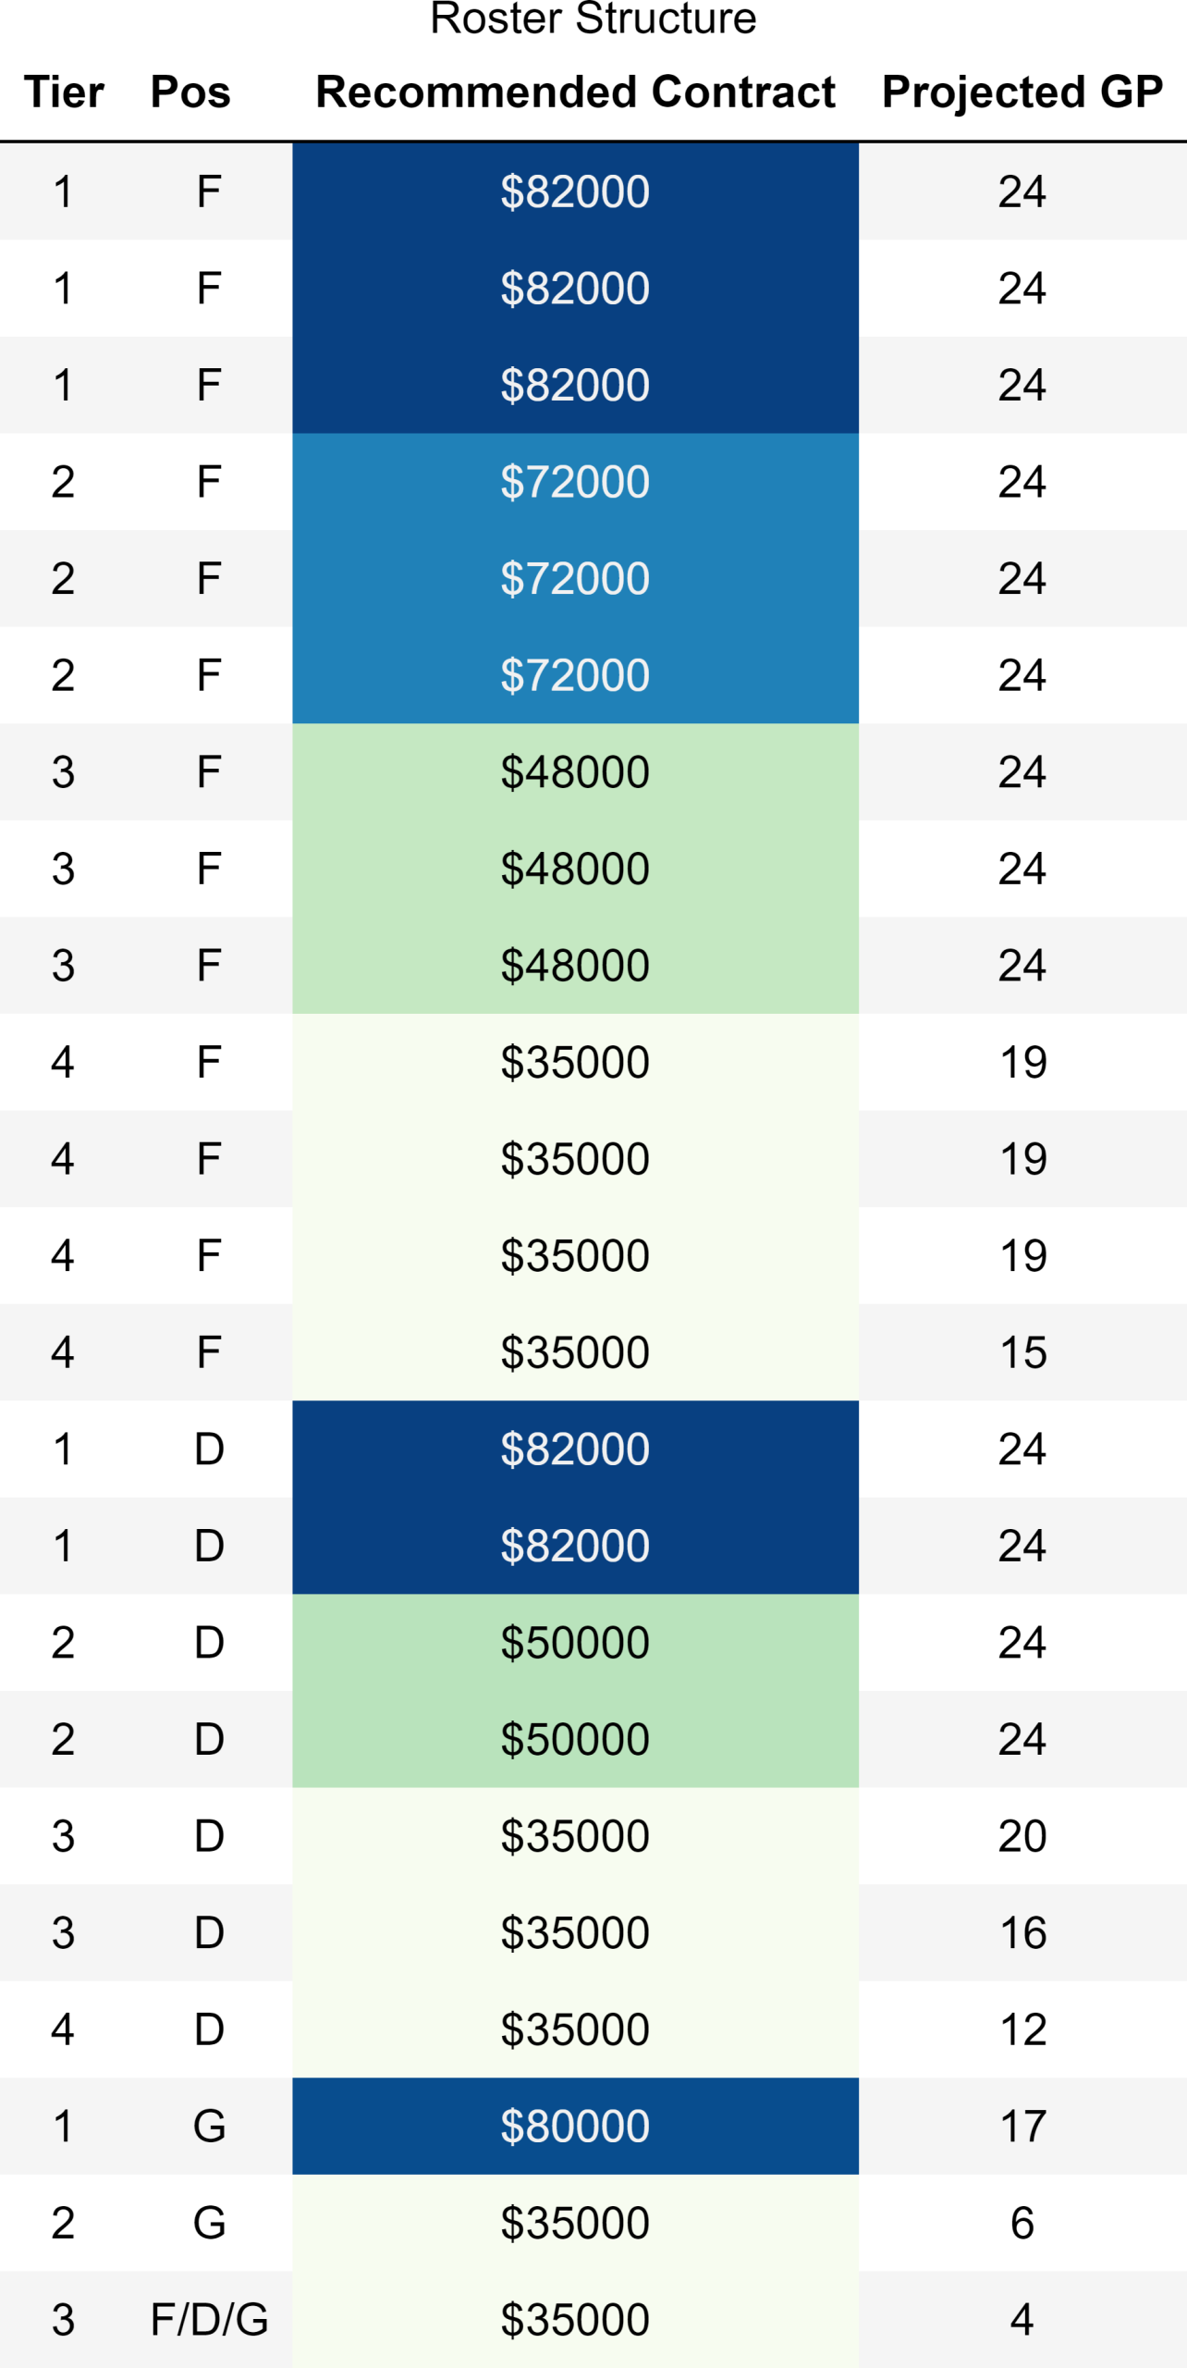Select the F/D/G position cell
Image resolution: width=1187 pixels, height=2368 pixels.
coord(209,2319)
